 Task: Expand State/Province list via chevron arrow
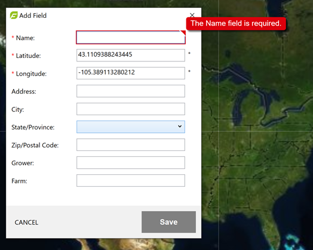180,126
